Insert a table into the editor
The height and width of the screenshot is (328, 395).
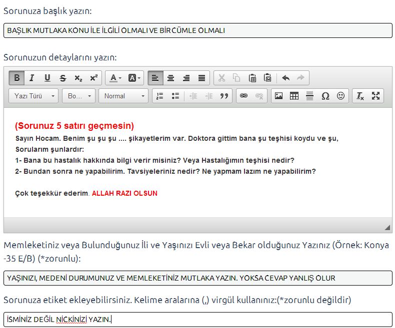point(294,96)
